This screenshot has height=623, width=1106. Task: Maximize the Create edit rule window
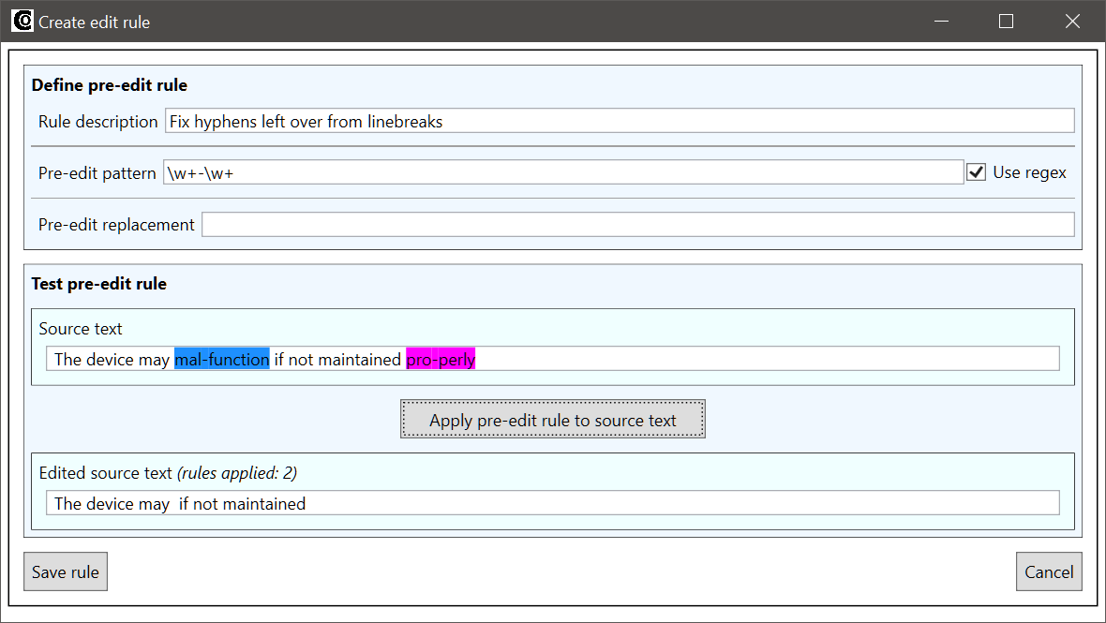coord(1006,22)
